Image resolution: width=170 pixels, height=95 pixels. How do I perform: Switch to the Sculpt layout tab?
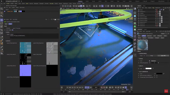pos(93,1)
